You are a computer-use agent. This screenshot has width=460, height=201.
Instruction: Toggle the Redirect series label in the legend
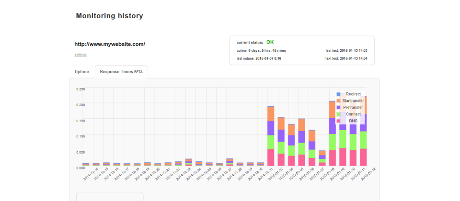[x=353, y=94]
